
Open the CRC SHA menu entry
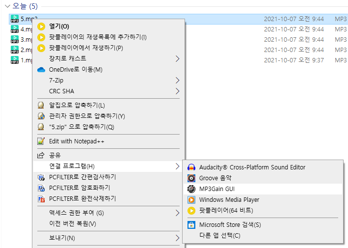[x=109, y=91]
